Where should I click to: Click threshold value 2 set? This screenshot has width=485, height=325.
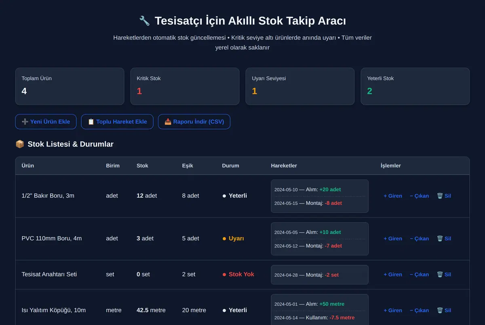pyautogui.click(x=189, y=275)
